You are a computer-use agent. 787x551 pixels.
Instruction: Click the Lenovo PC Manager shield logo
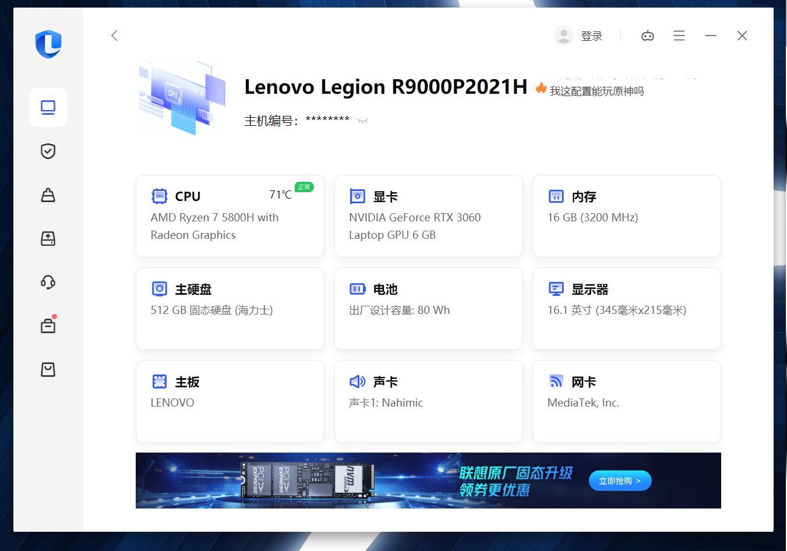pos(48,44)
